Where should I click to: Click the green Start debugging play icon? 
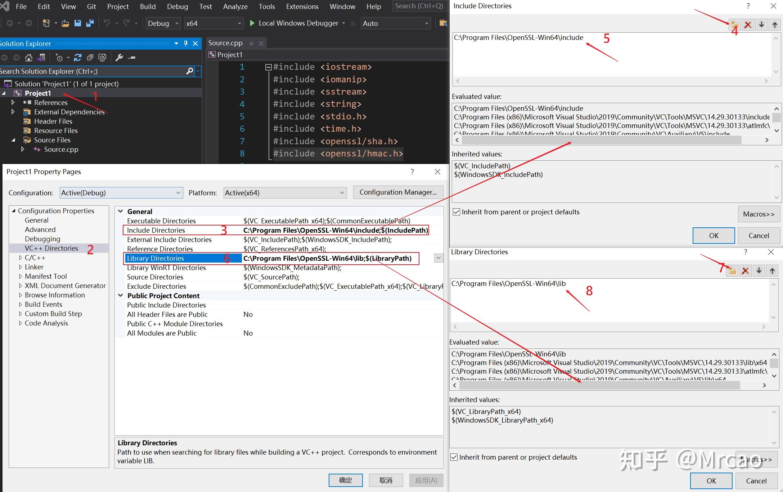click(x=252, y=23)
